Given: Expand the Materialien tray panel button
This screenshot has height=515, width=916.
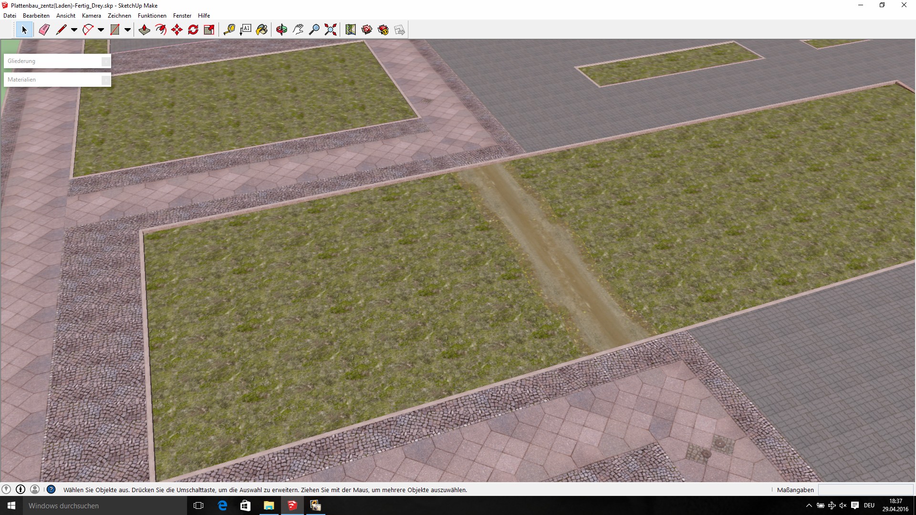Looking at the screenshot, I should (105, 80).
